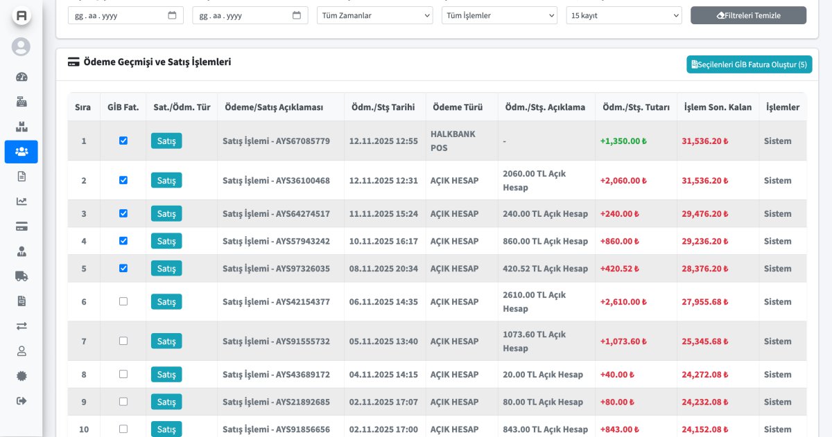Uncheck GİB Fat. checkbox for row 1

[x=123, y=141]
